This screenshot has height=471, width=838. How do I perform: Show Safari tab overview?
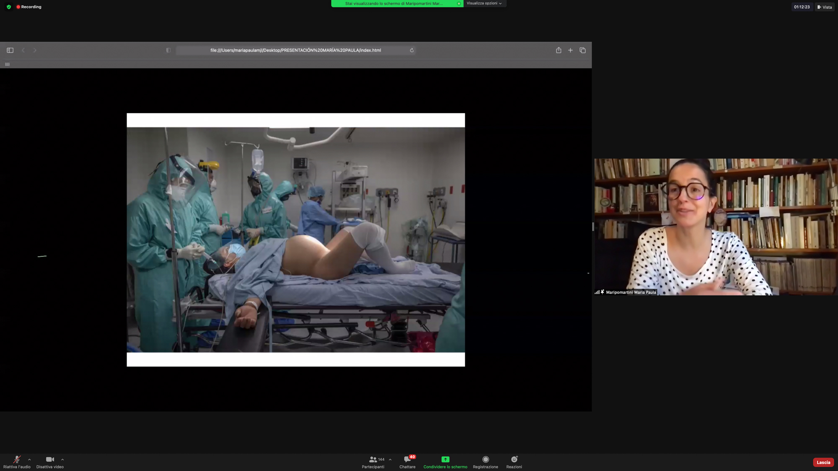pyautogui.click(x=582, y=50)
